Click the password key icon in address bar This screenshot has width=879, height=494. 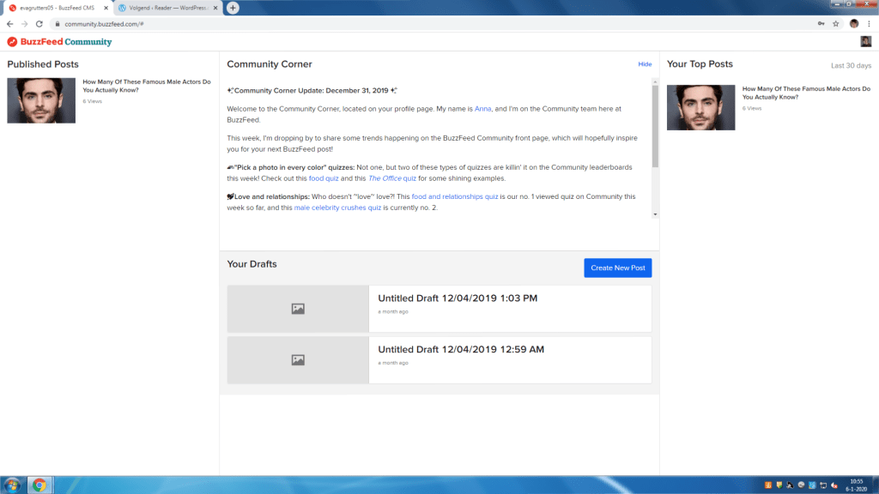pyautogui.click(x=819, y=24)
